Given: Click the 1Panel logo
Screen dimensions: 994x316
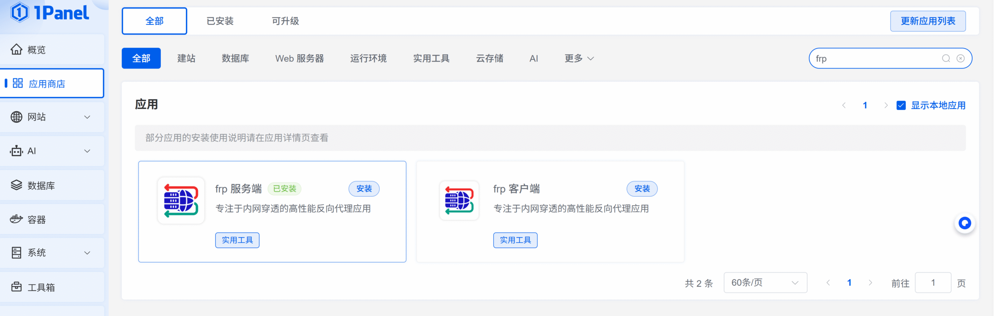Looking at the screenshot, I should (50, 12).
